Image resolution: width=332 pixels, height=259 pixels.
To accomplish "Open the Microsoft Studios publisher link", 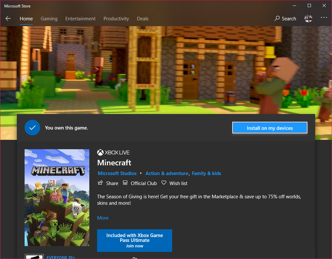I will pos(117,173).
